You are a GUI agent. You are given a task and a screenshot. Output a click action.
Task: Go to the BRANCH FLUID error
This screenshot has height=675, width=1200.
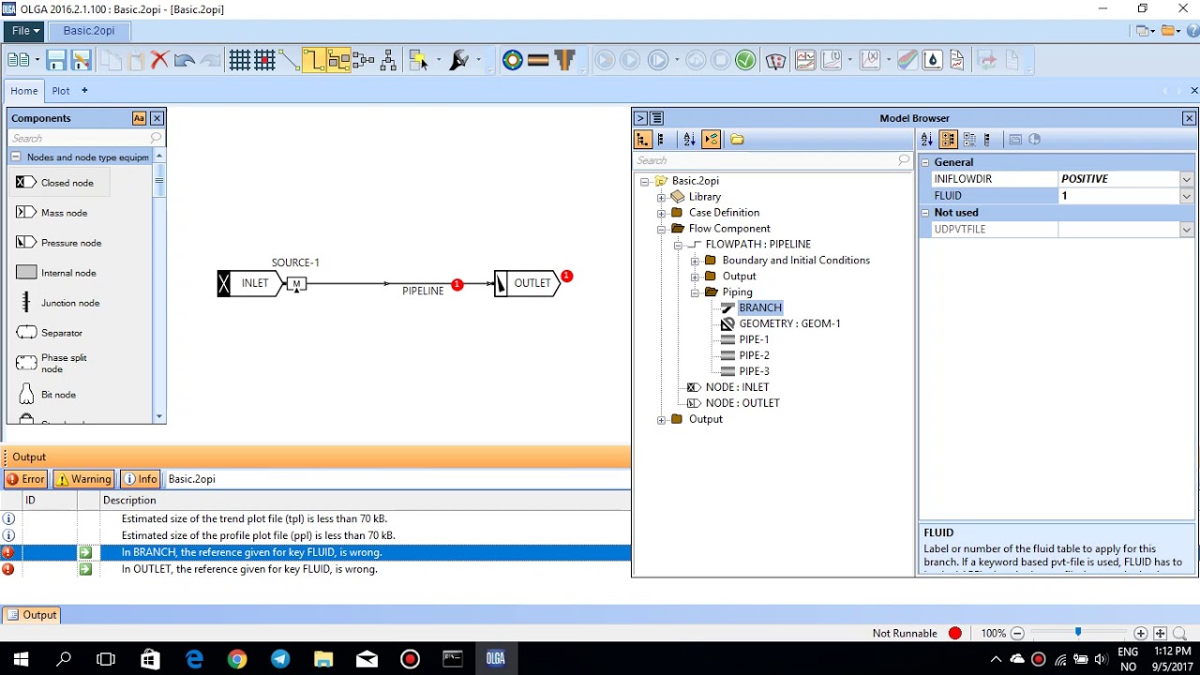pyautogui.click(x=85, y=553)
